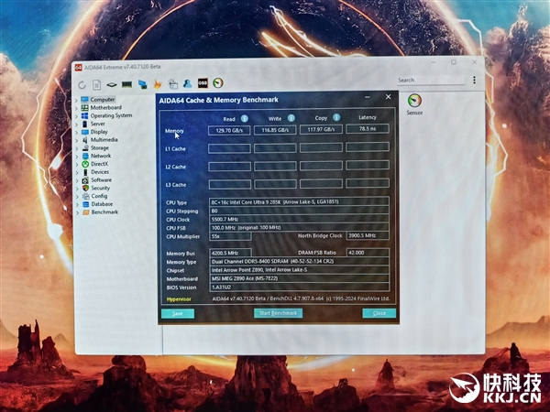Click the Close button in benchmark dialog
The width and height of the screenshot is (550, 412).
coord(379,313)
